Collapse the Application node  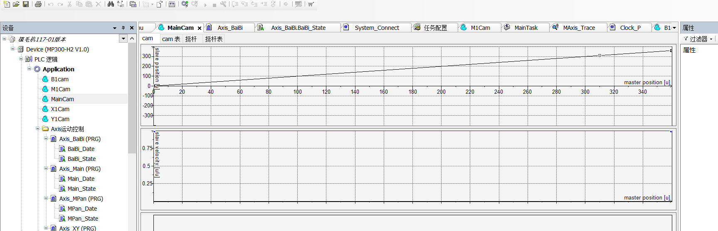[x=29, y=69]
